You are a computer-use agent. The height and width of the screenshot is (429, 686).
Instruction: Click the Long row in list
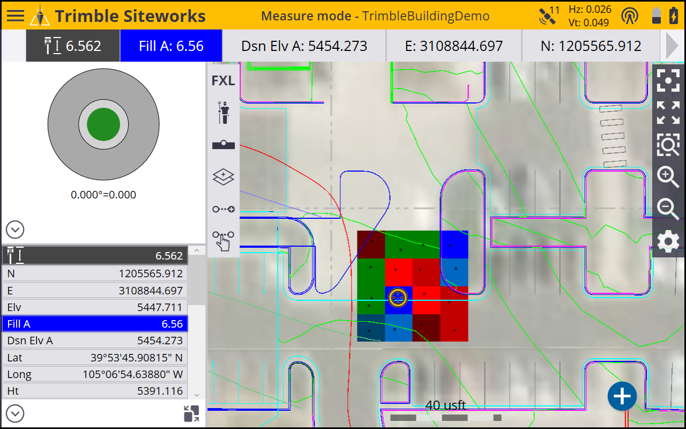[x=95, y=374]
